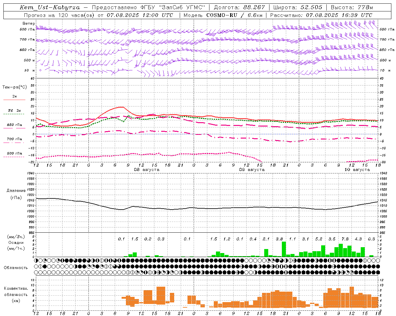Click the '(км)' convective cloud unit label
This screenshot has width=396, height=316.
point(16,300)
